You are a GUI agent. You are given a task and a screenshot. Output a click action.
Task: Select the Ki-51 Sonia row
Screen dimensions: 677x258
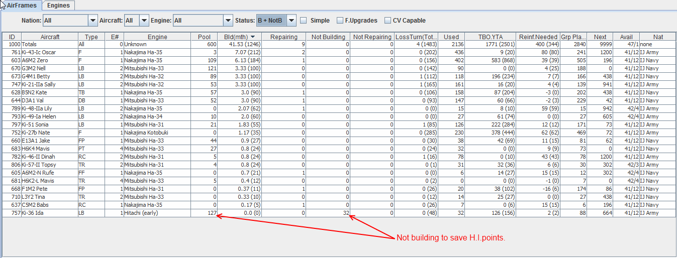pos(339,125)
